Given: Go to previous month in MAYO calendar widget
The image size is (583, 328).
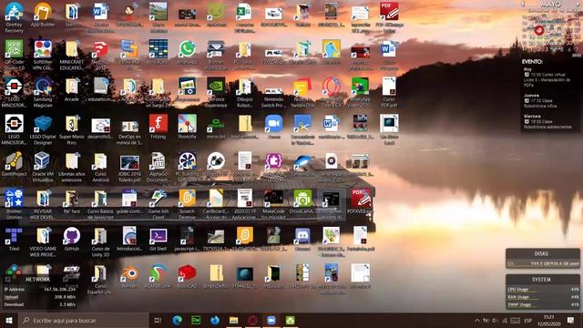Looking at the screenshot, I should [x=522, y=4].
